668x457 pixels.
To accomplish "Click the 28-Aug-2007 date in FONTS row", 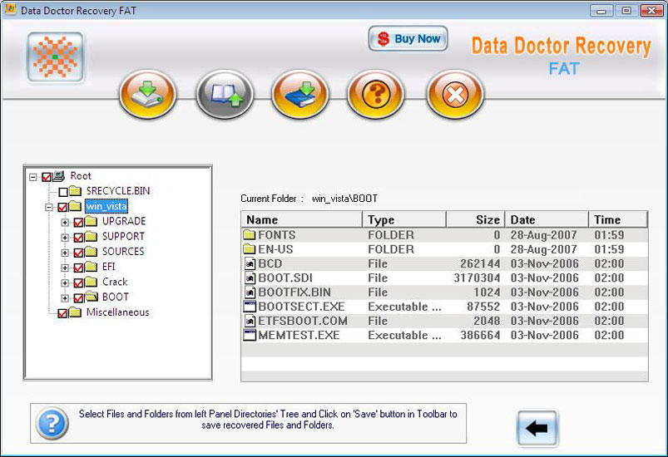I will pos(544,235).
